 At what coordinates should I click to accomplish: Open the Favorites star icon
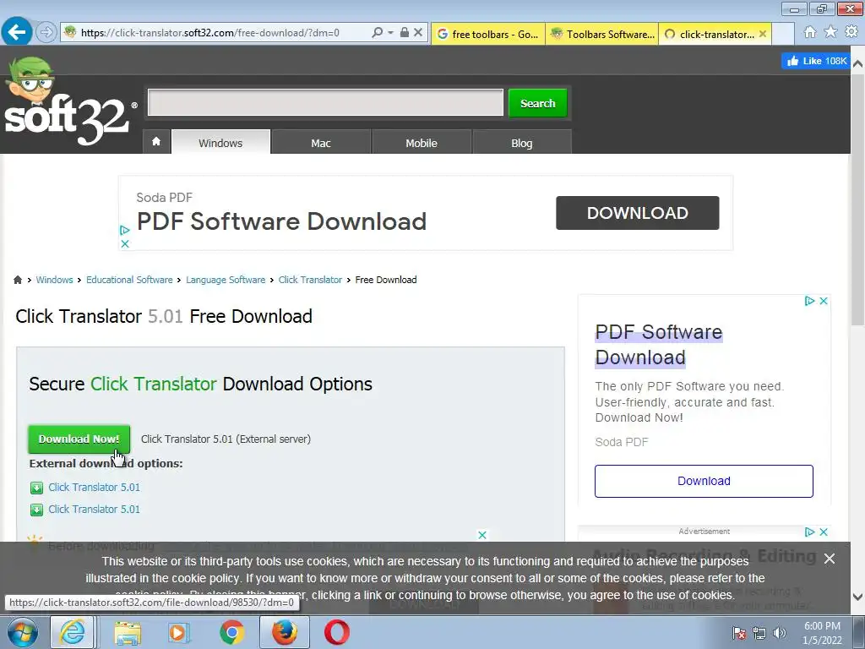click(830, 32)
